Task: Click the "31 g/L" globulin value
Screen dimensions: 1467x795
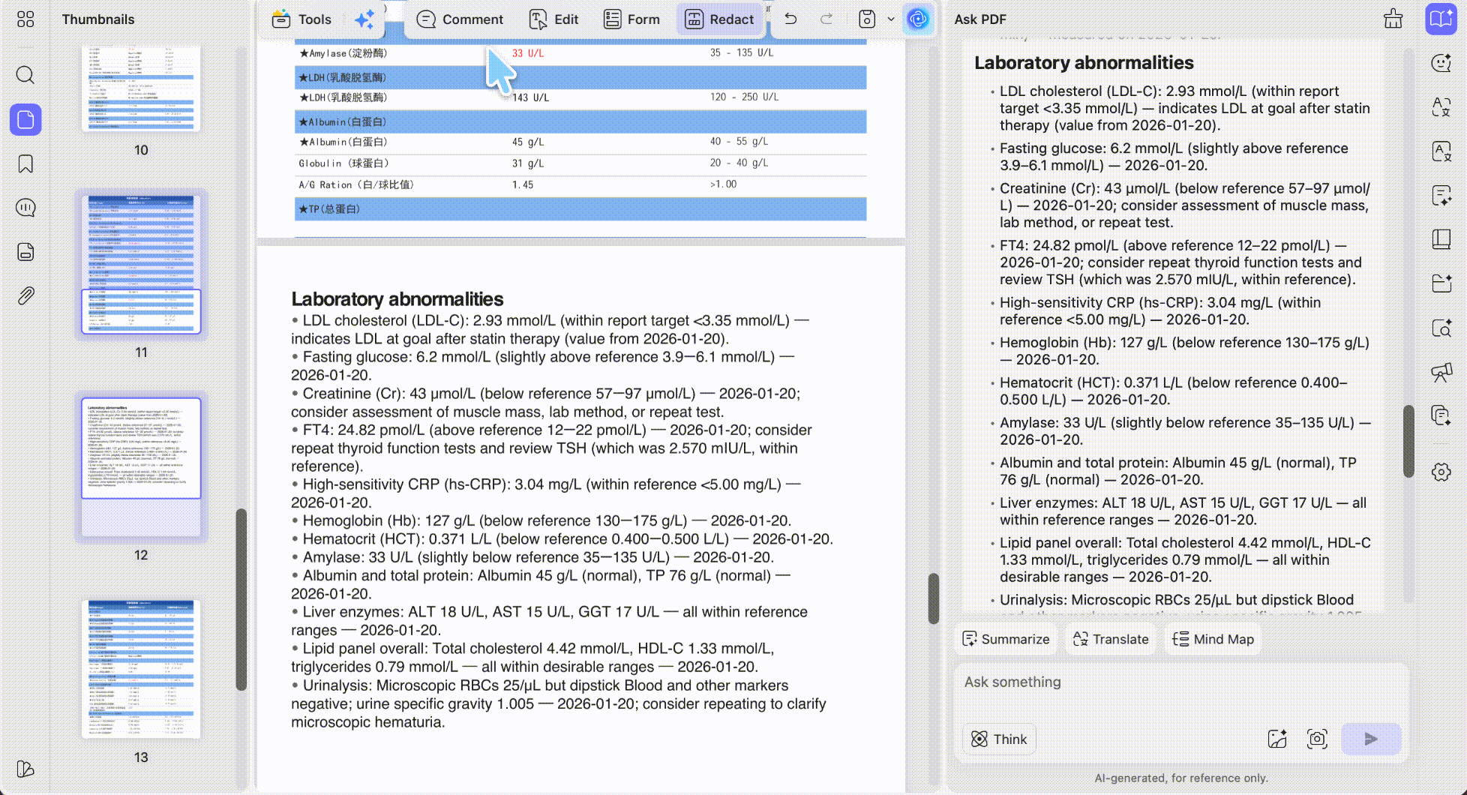Action: pyautogui.click(x=528, y=163)
